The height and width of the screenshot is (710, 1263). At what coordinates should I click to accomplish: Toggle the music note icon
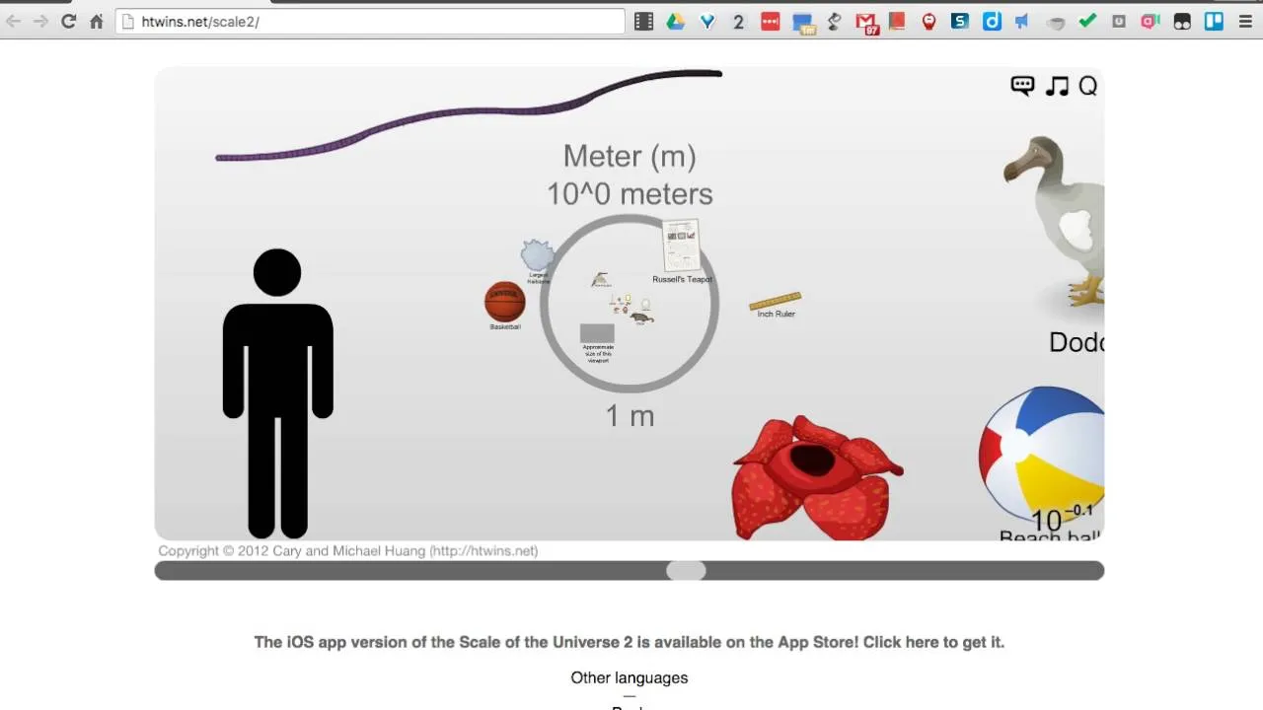coord(1057,86)
